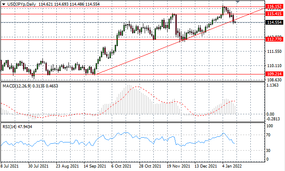Select the MACD(12,26,9) indicator label
The image size is (285, 171).
coord(17,86)
